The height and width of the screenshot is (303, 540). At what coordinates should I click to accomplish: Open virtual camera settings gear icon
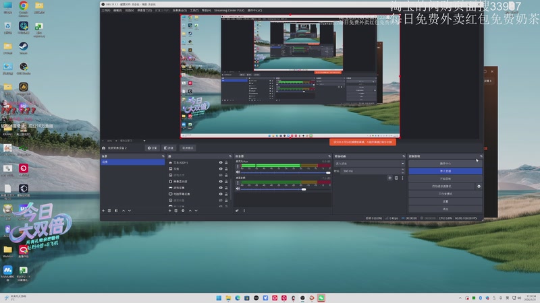coord(479,186)
